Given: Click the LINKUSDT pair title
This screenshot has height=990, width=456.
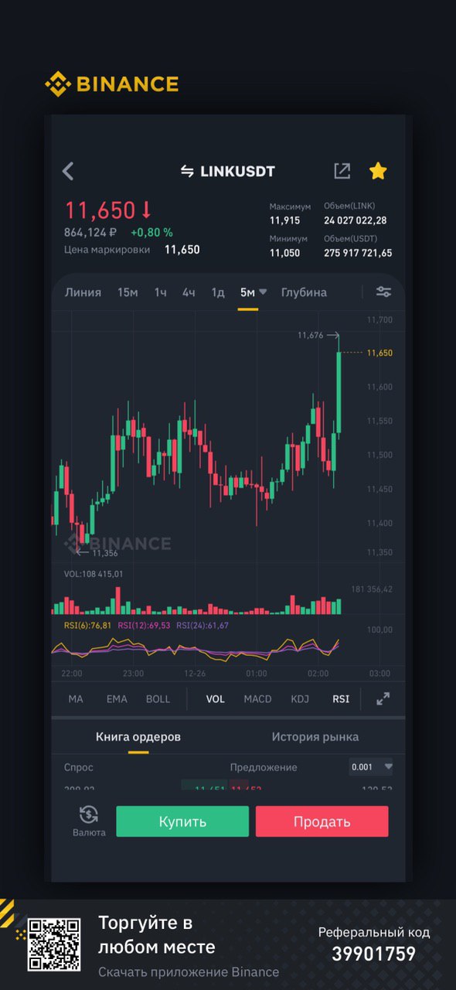Looking at the screenshot, I should click(x=237, y=171).
